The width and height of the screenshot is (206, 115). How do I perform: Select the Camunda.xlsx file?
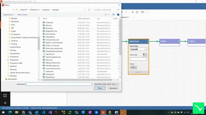(50, 34)
